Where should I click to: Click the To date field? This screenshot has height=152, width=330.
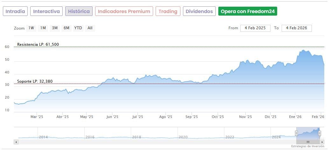[x=296, y=28]
